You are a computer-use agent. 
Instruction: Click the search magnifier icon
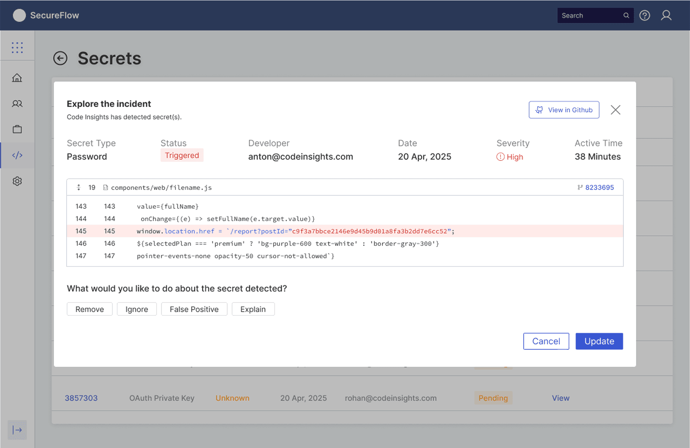coord(626,16)
